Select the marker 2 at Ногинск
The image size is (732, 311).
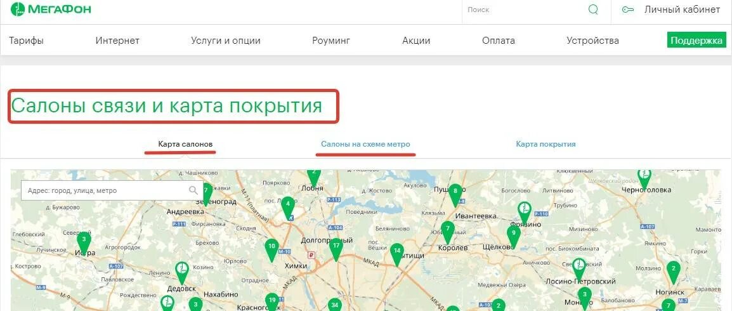point(673,273)
